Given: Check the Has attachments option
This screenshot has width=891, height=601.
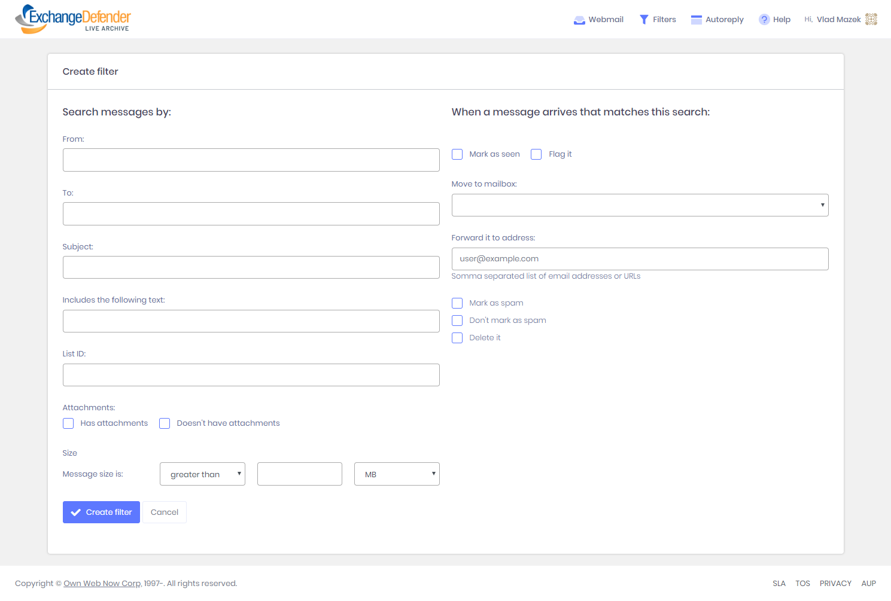Looking at the screenshot, I should coord(68,423).
